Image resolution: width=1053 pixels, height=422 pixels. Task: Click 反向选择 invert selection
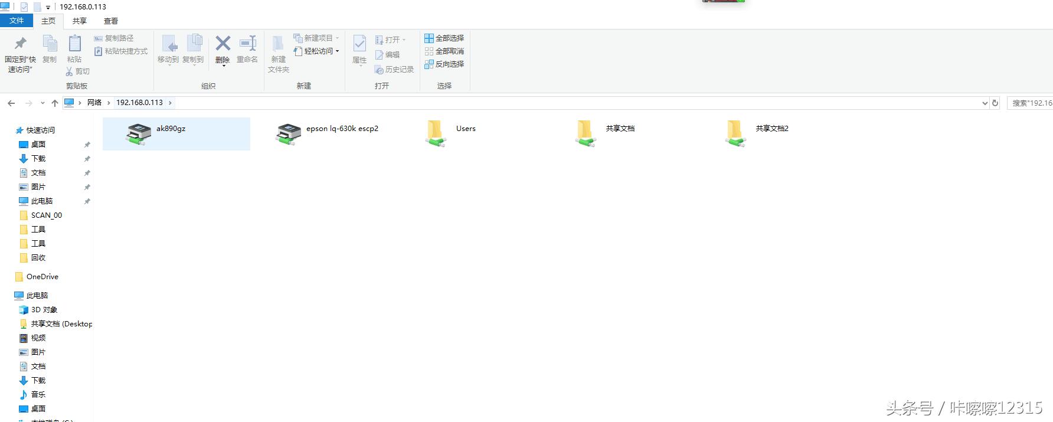pyautogui.click(x=444, y=64)
